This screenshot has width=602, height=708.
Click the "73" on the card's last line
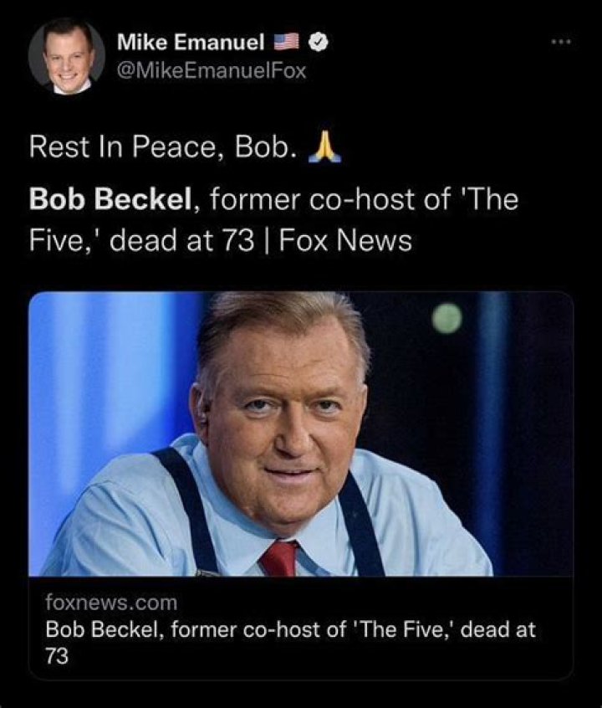pos(57,656)
